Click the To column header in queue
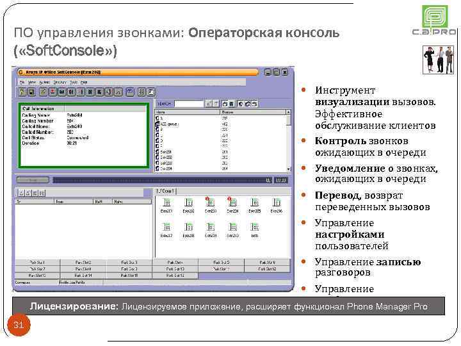461x346 pixels. tap(35, 202)
